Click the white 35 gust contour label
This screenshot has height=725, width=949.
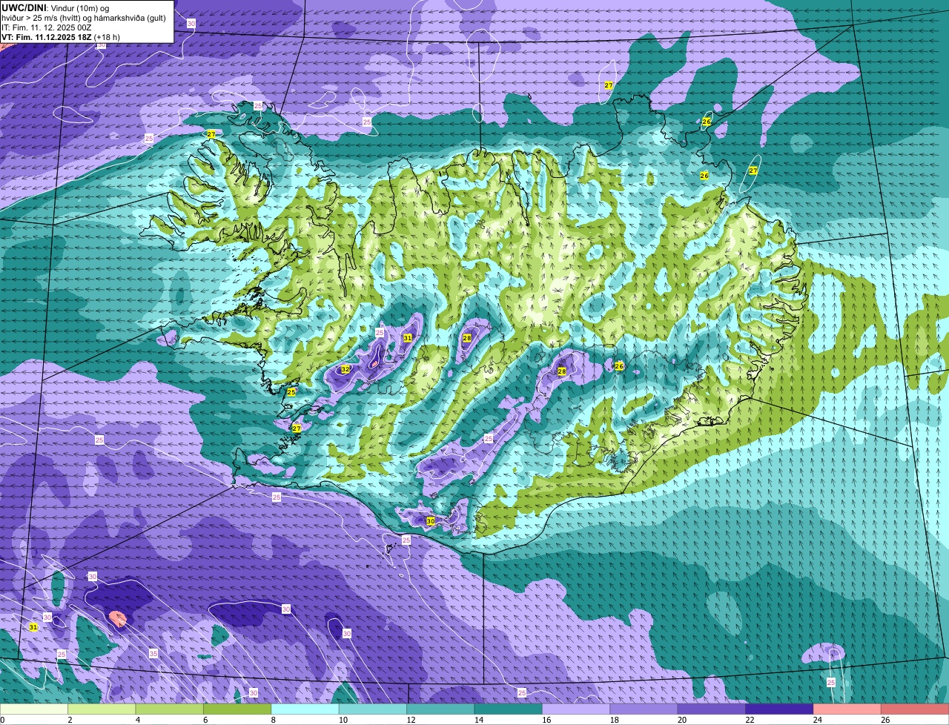point(153,654)
